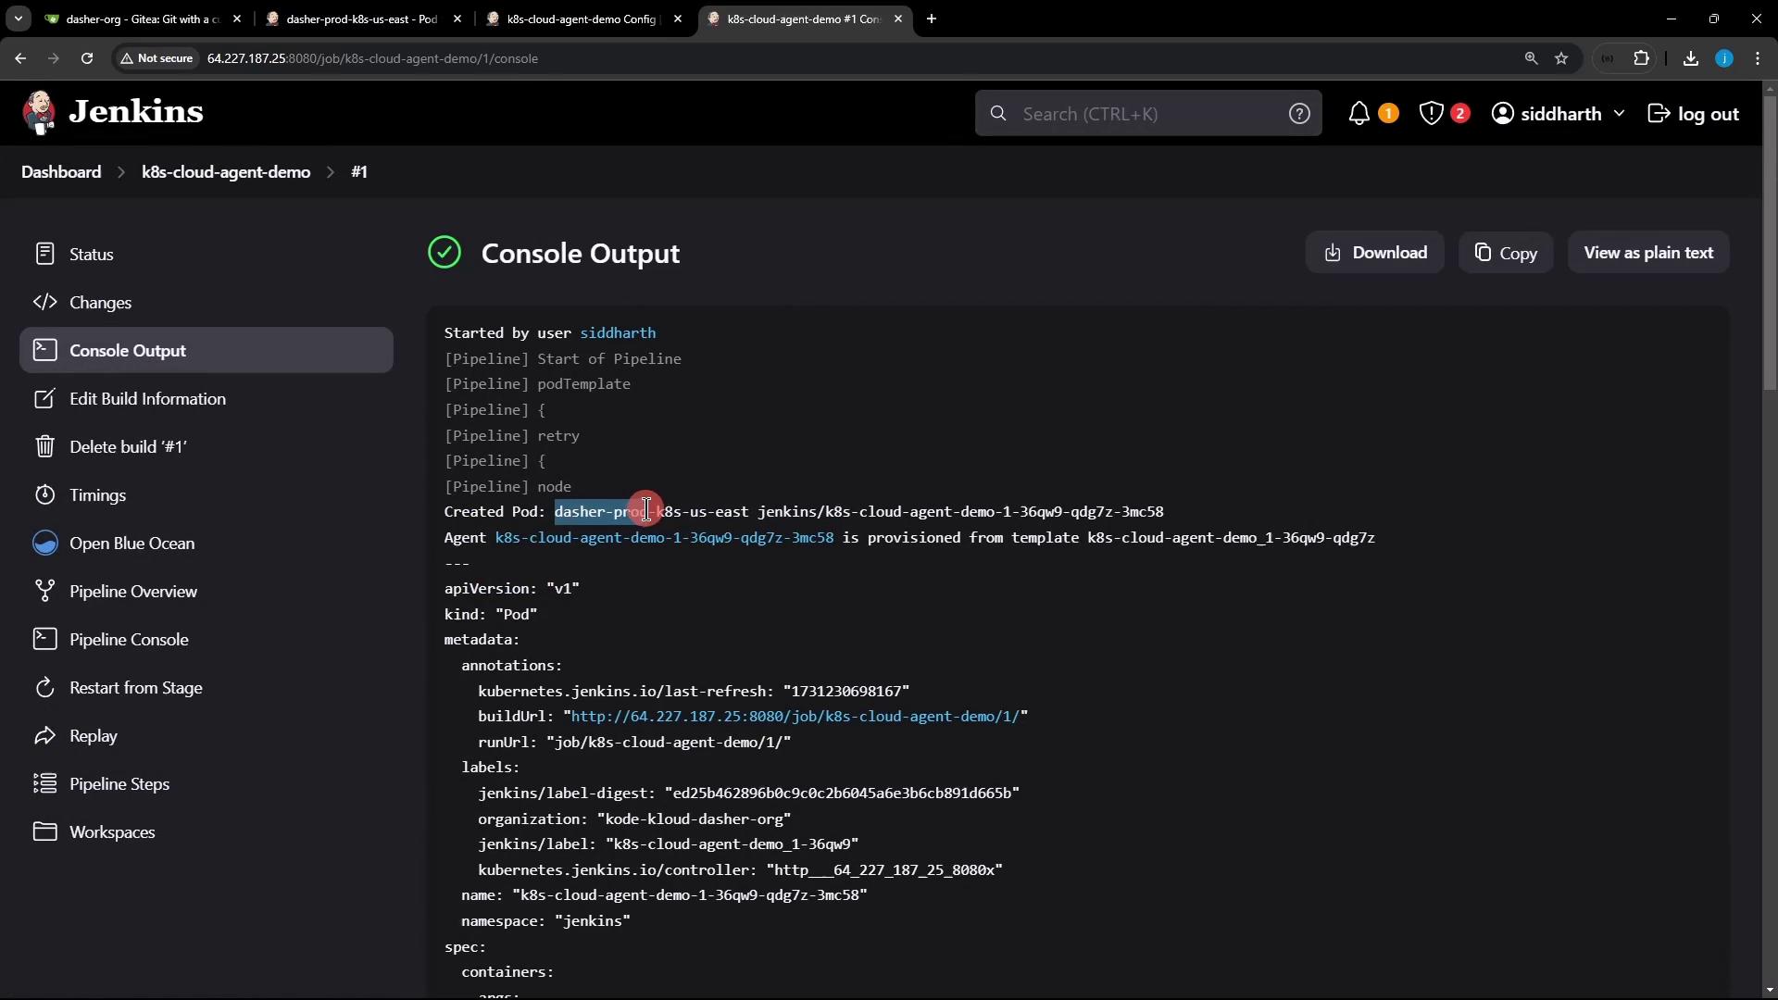Click View as plain text
1778x1000 pixels.
[1647, 253]
